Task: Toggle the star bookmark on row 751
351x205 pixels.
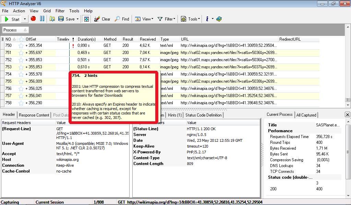Action: pyautogui.click(x=21, y=53)
